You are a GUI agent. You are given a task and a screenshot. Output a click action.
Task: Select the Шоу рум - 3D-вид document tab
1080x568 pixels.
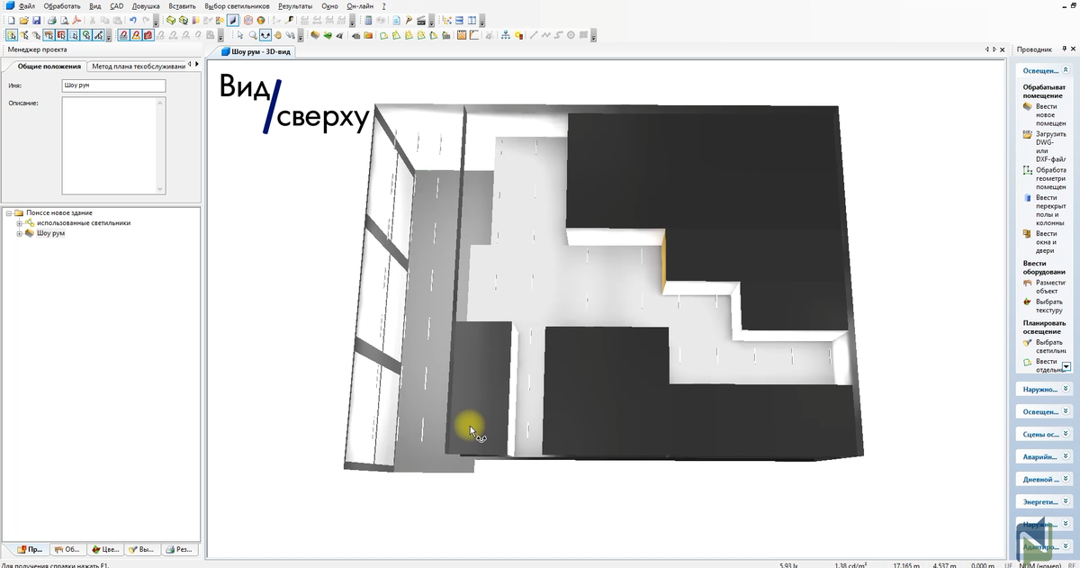(257, 51)
